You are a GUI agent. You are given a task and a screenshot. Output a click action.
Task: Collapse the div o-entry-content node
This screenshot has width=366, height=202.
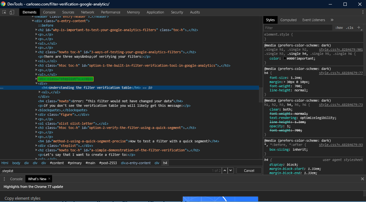(x=33, y=21)
